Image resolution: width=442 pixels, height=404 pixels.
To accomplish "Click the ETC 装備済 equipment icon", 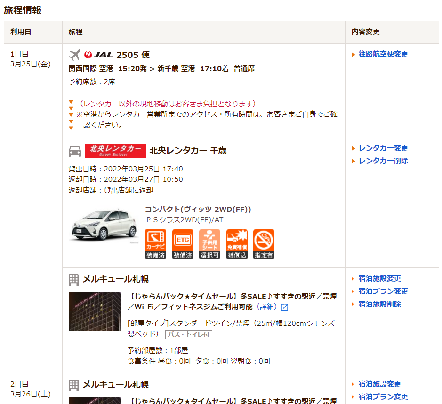I will [x=183, y=244].
